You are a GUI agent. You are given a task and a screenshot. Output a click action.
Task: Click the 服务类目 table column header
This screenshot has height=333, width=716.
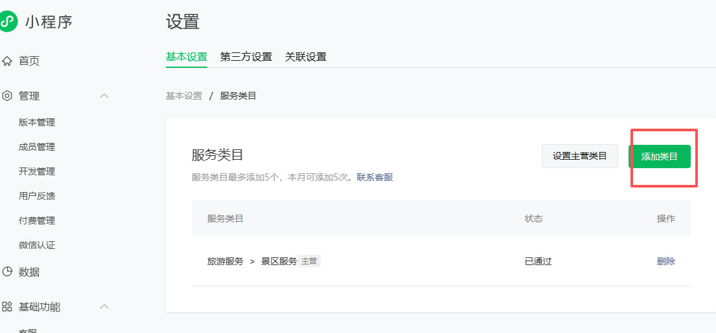coord(225,219)
